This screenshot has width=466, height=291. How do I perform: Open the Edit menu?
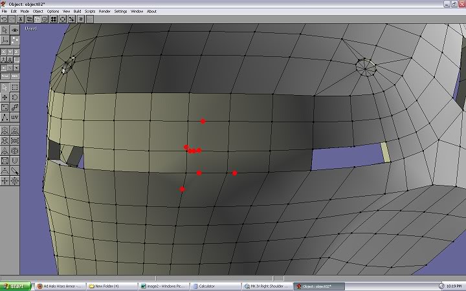tap(14, 11)
